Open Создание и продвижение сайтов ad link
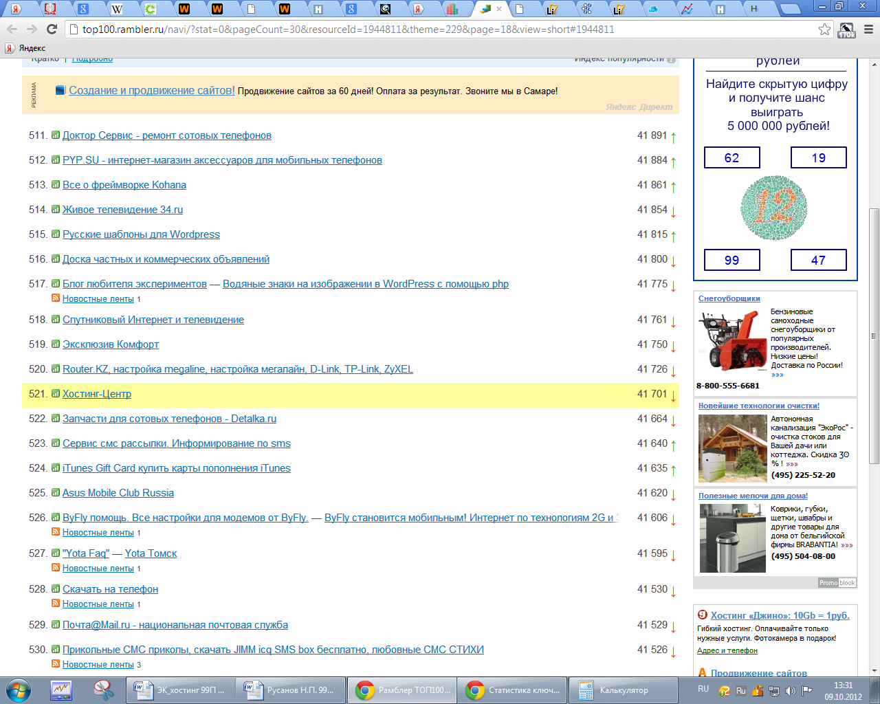The image size is (880, 704). coord(152,91)
